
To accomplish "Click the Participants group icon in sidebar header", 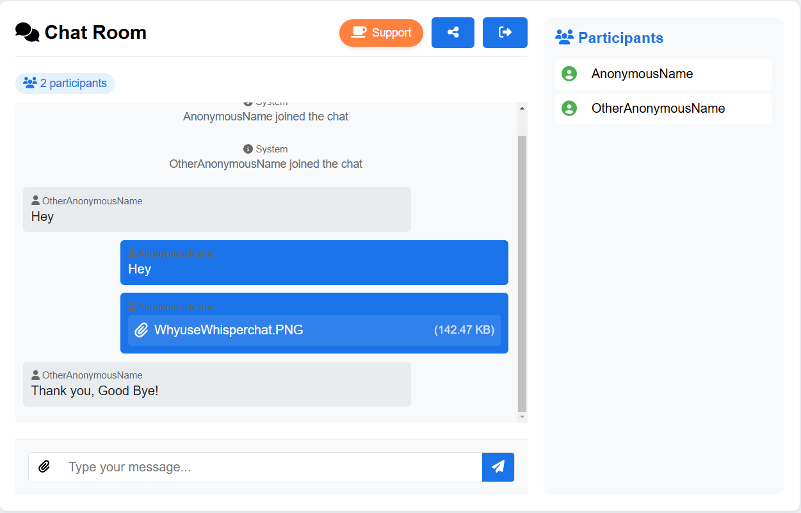I will [x=564, y=37].
